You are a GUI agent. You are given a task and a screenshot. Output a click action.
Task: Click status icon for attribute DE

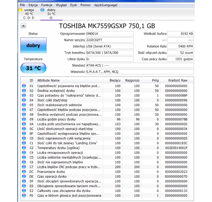click(24, 176)
